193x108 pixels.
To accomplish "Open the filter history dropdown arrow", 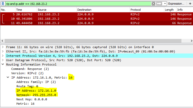I will click(165, 4).
